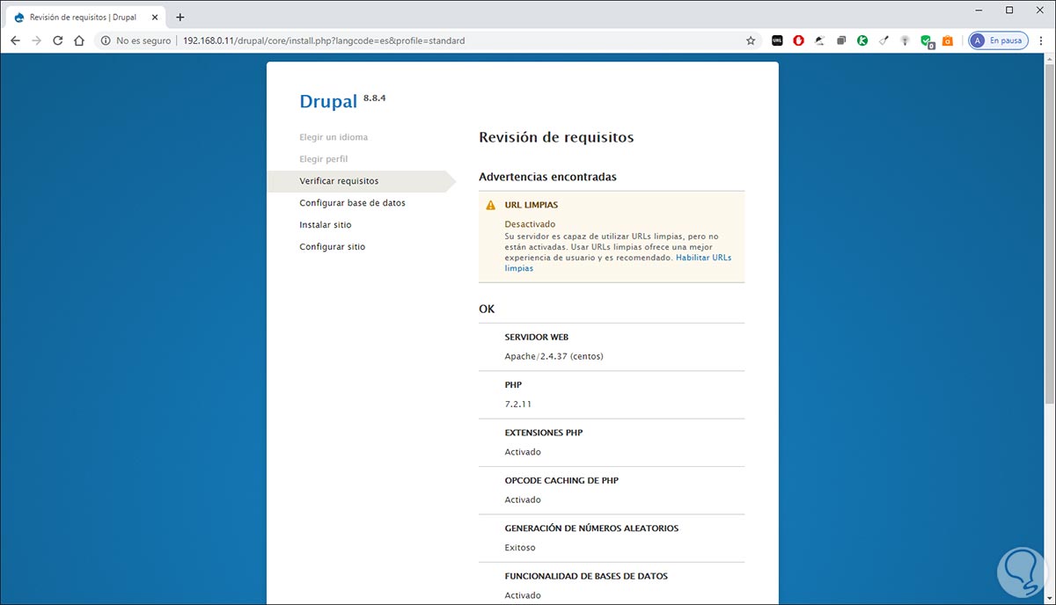This screenshot has width=1056, height=605.
Task: Open the gray stacked squares extension
Action: pyautogui.click(x=841, y=40)
